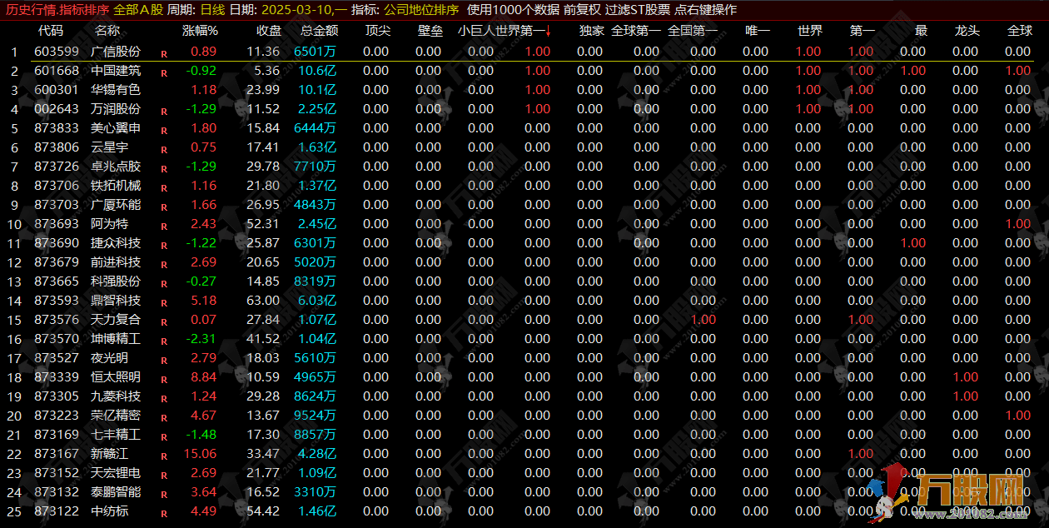The height and width of the screenshot is (528, 1049).
Task: Click the R marker beside 阿为特
Action: click(x=163, y=226)
